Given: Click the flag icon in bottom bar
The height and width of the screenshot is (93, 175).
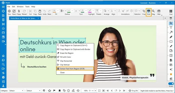Looking at the screenshot, I should [54, 91].
